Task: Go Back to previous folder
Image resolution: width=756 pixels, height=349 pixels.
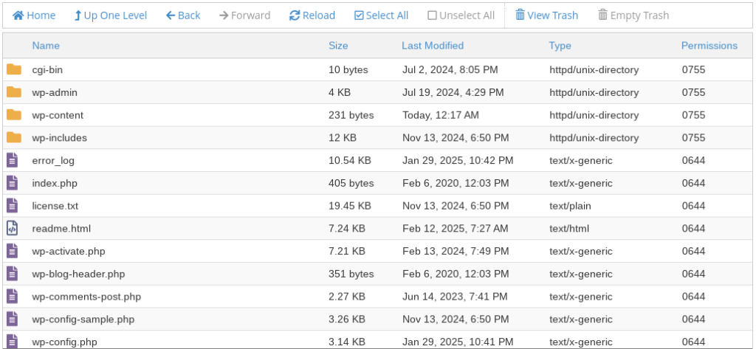Action: (183, 15)
